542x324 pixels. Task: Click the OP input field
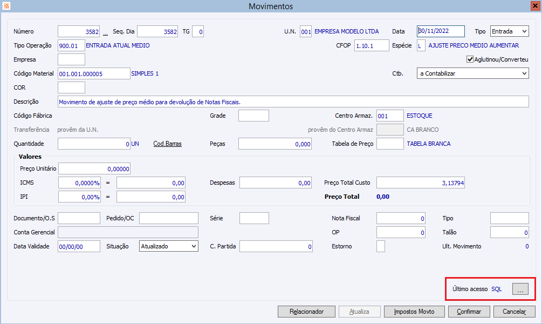(401, 232)
